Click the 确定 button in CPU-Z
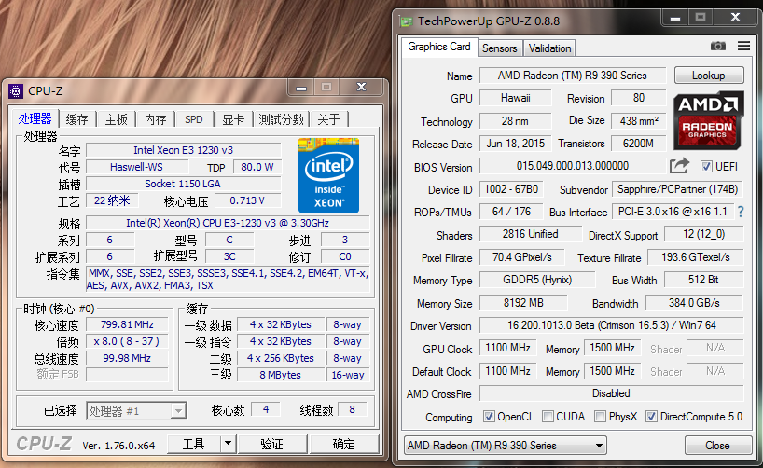The height and width of the screenshot is (468, 763). coord(343,444)
